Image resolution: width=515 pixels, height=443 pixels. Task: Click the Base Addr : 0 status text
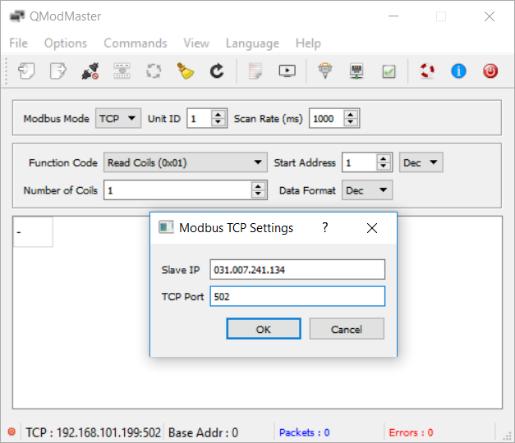(x=203, y=432)
